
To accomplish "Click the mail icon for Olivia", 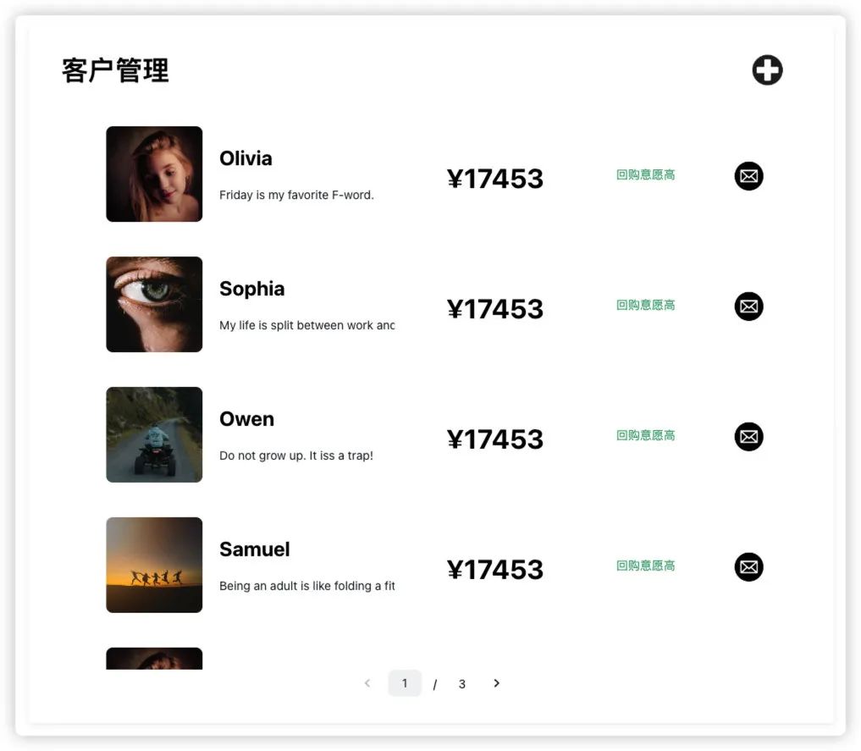I will 748,176.
